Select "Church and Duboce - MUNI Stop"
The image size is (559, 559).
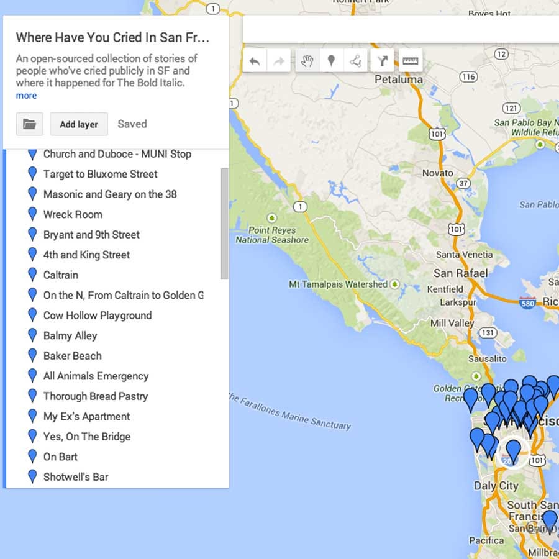[117, 154]
